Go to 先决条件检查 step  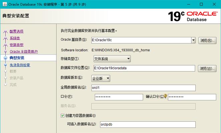(20, 65)
